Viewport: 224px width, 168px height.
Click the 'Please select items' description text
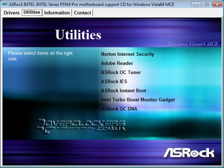40,56
